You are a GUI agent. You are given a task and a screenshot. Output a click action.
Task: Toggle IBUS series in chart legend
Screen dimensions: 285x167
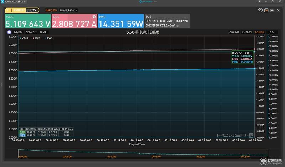click(x=36, y=38)
